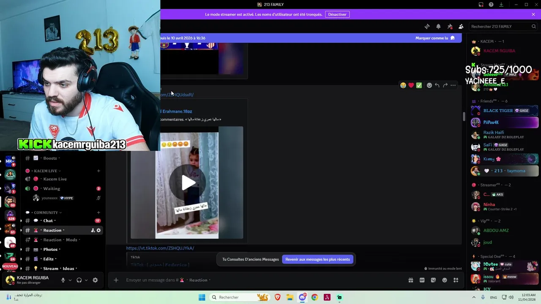Mute microphone in user panel

(x=63, y=280)
